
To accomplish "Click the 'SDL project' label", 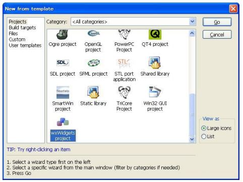I will [x=63, y=74].
